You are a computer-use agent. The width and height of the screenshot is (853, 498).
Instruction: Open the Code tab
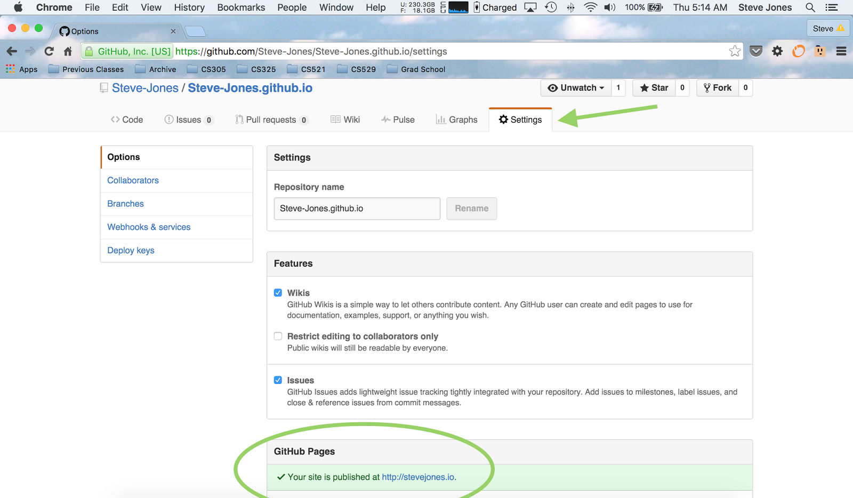127,119
